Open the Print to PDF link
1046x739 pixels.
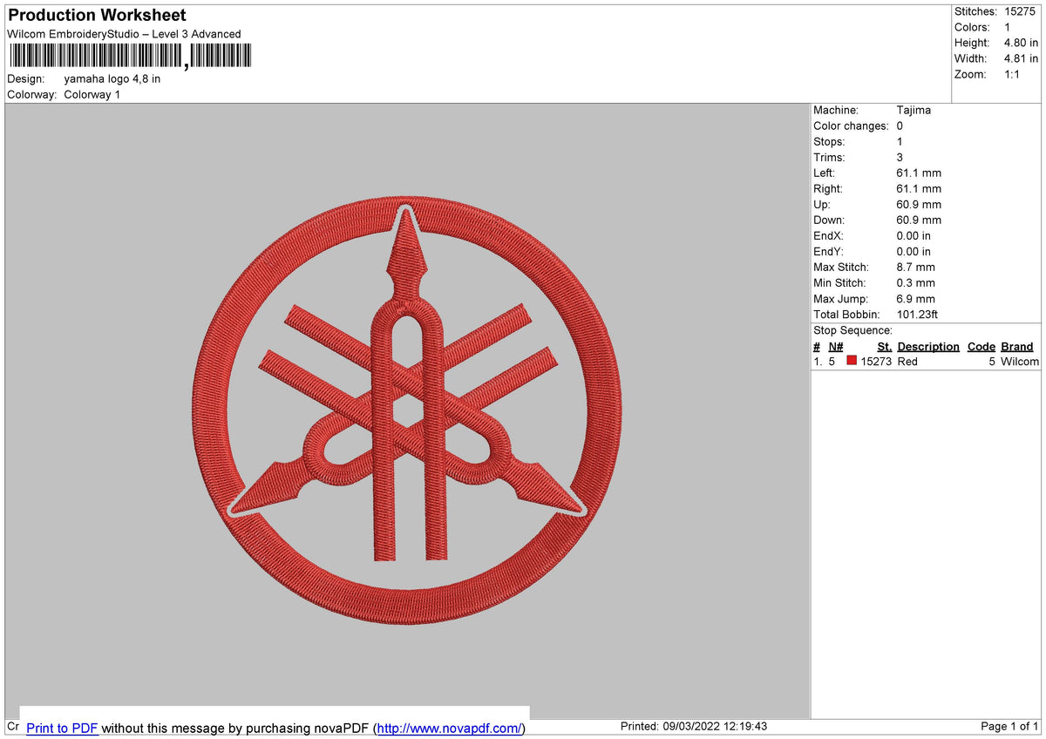pyautogui.click(x=62, y=728)
